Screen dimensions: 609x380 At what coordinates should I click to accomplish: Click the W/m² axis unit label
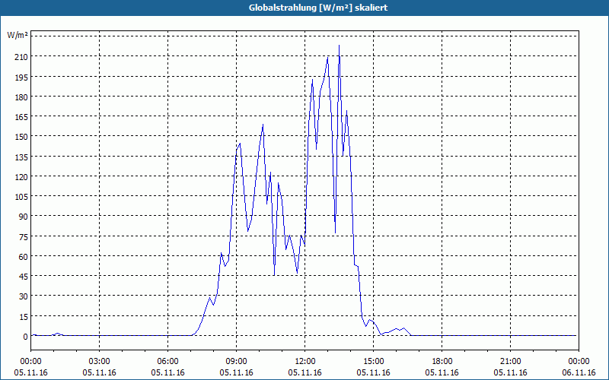click(x=18, y=35)
